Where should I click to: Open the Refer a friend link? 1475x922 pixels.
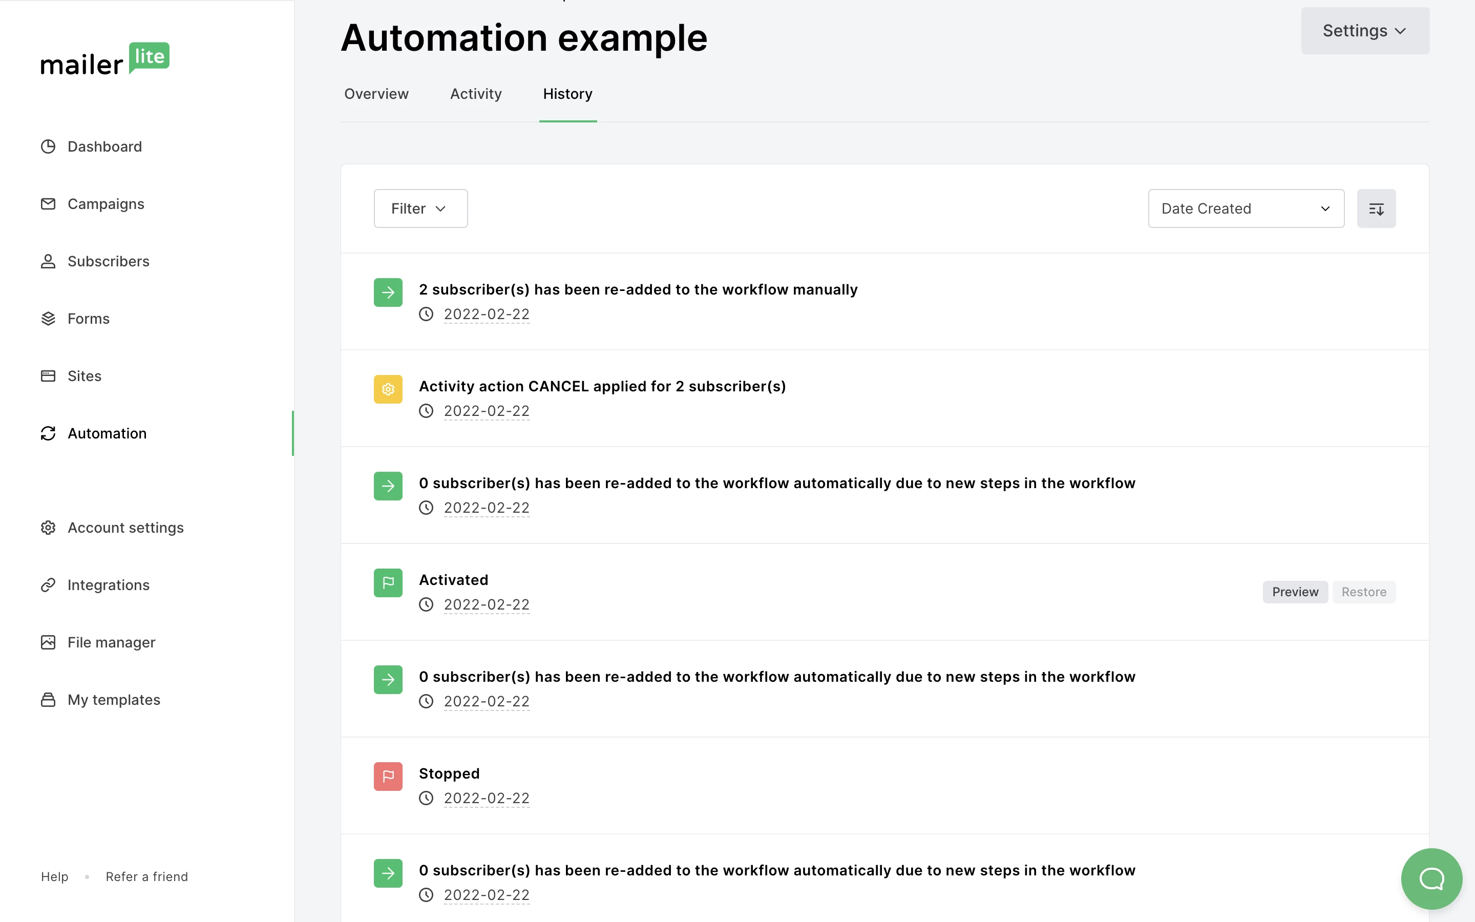pos(146,876)
